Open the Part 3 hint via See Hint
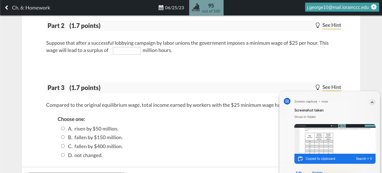The height and width of the screenshot is (173, 382). pos(332,87)
